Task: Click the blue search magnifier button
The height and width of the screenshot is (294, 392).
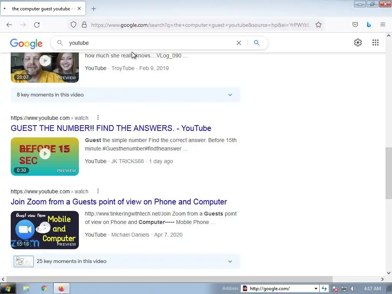Action: [257, 43]
